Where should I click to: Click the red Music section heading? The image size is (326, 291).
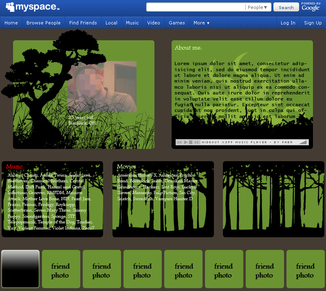click(14, 166)
